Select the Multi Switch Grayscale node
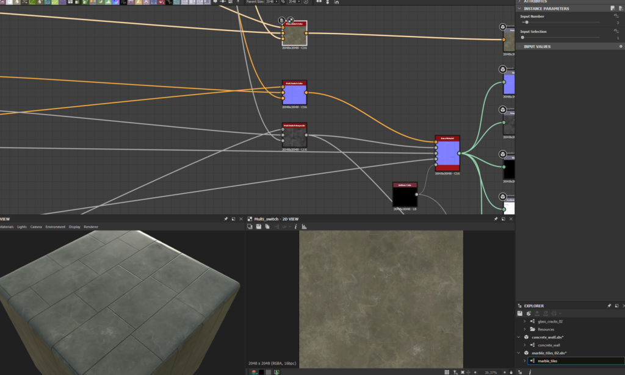 coord(295,135)
